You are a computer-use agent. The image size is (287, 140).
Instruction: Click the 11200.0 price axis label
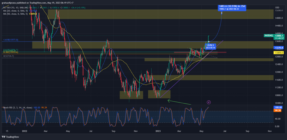[x=279, y=88]
